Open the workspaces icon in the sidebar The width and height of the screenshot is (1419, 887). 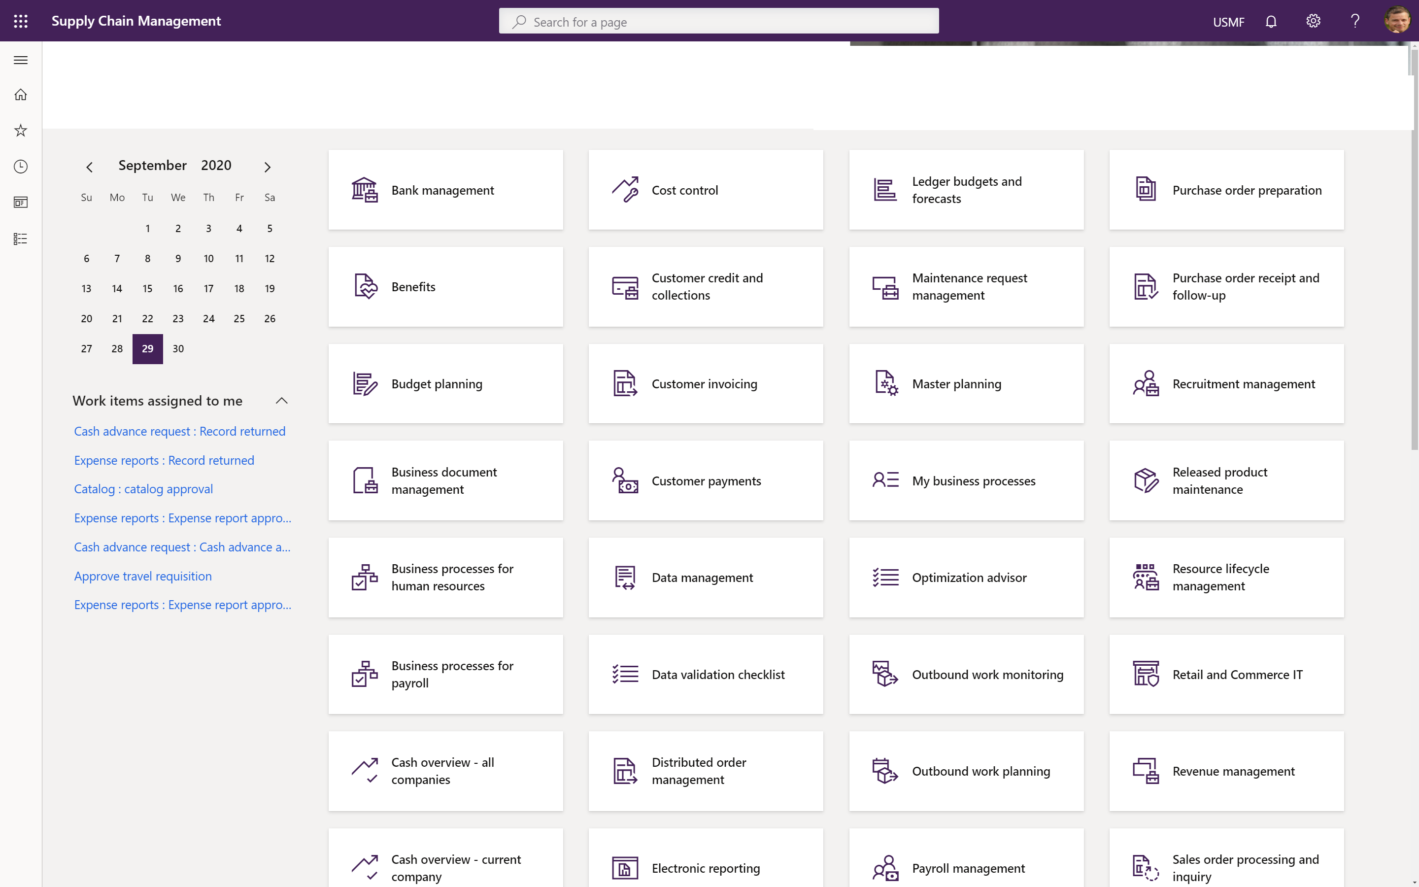21,203
